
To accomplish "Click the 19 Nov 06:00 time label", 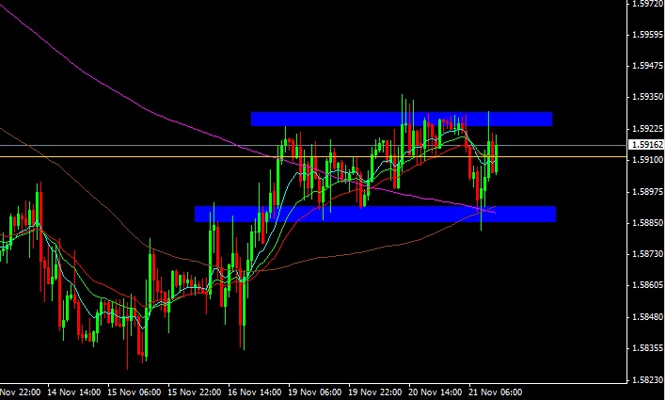I will click(315, 392).
